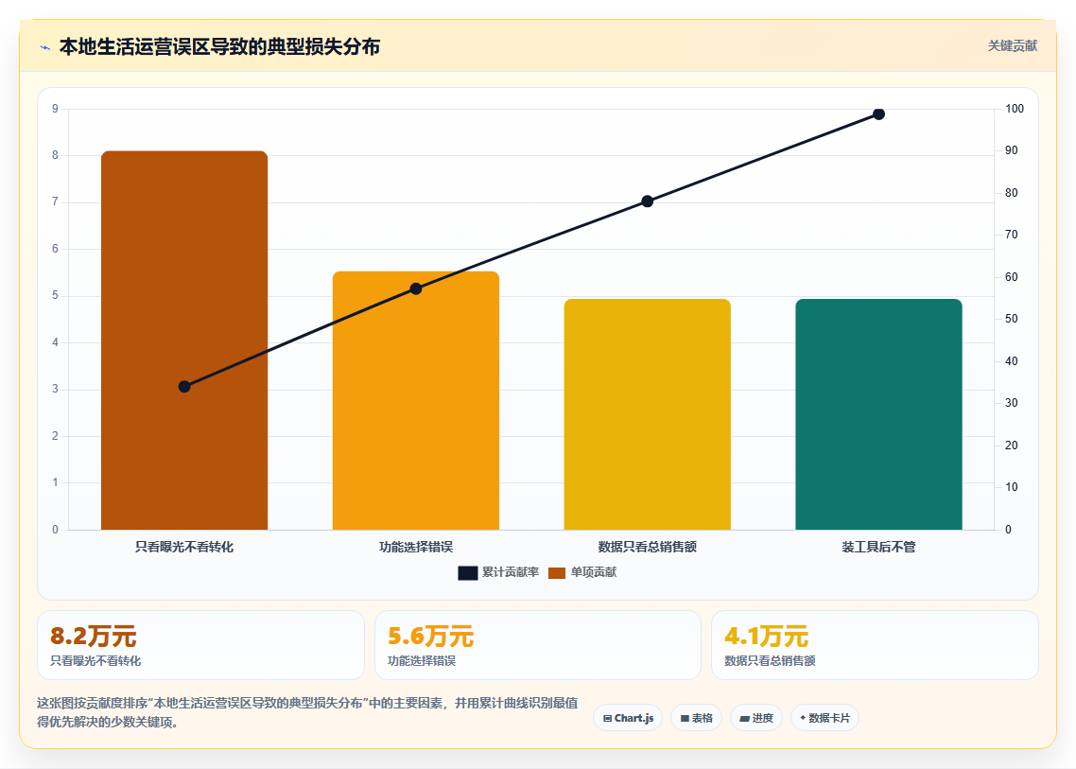Click the orange 功能选择错误 bar
This screenshot has height=769, width=1076.
click(x=416, y=401)
